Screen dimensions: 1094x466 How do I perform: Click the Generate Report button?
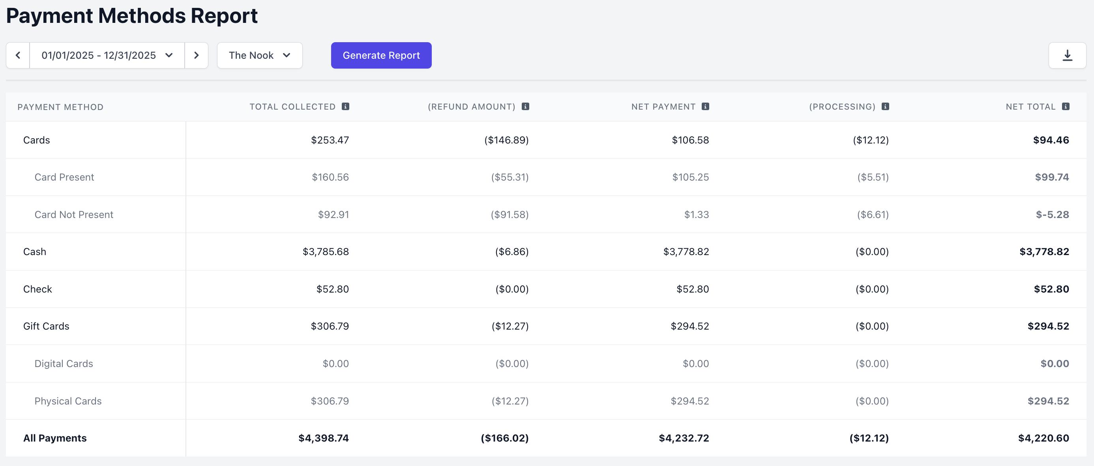click(x=381, y=55)
